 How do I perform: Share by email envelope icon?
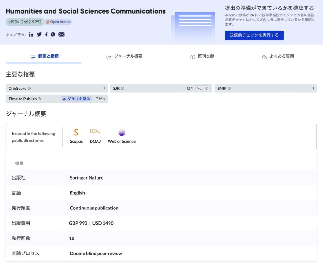pyautogui.click(x=62, y=34)
